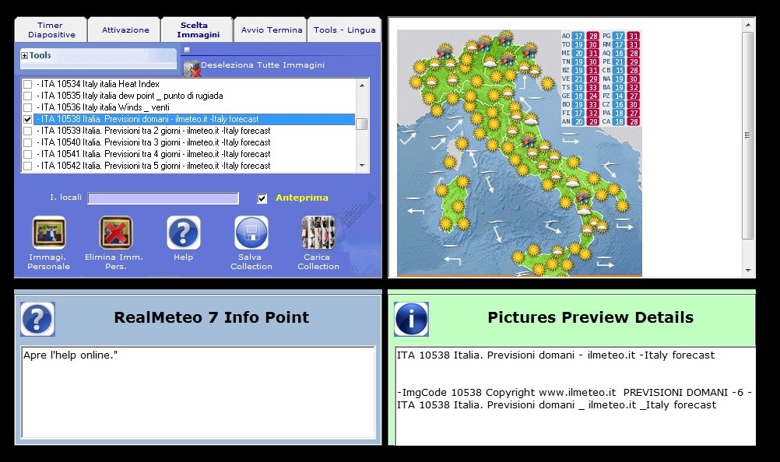Screen dimensions: 780x462
Task: Click the RealMeteo 7 Info Point icon
Action: click(37, 319)
